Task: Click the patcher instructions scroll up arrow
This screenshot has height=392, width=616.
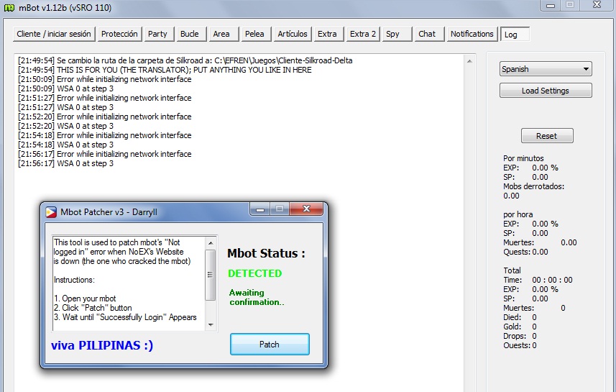Action: coord(211,243)
